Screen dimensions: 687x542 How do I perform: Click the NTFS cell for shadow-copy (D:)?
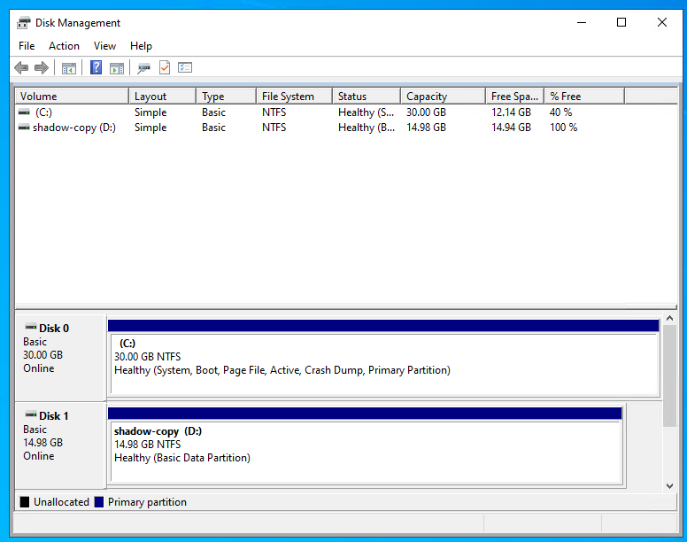click(x=274, y=128)
